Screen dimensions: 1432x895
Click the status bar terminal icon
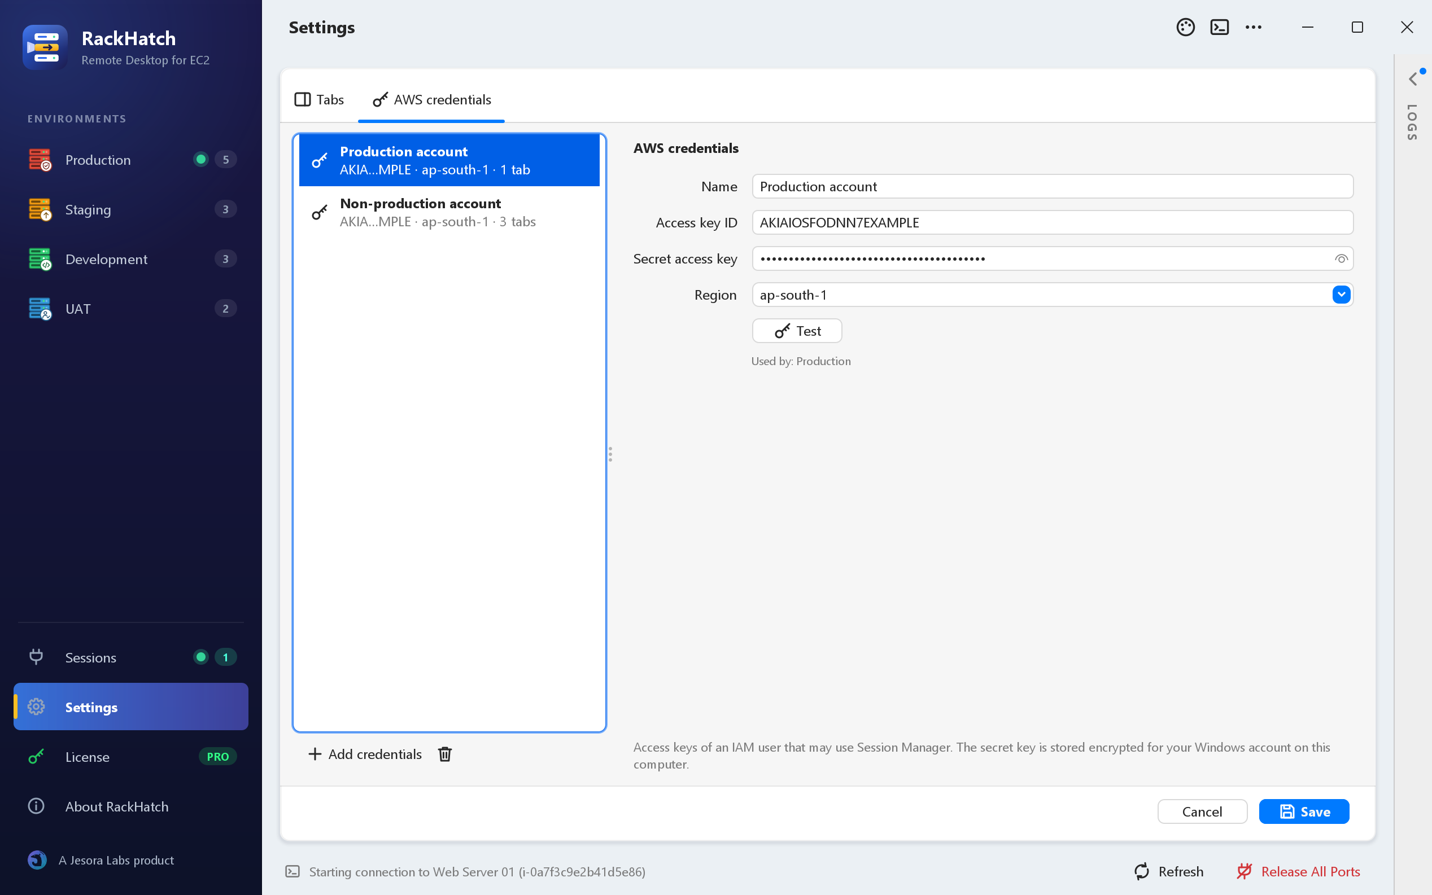[x=292, y=871]
